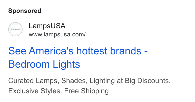Screen dimensions: 195x102
Task: Click the word 'America's' in headline
Action: (x=51, y=51)
